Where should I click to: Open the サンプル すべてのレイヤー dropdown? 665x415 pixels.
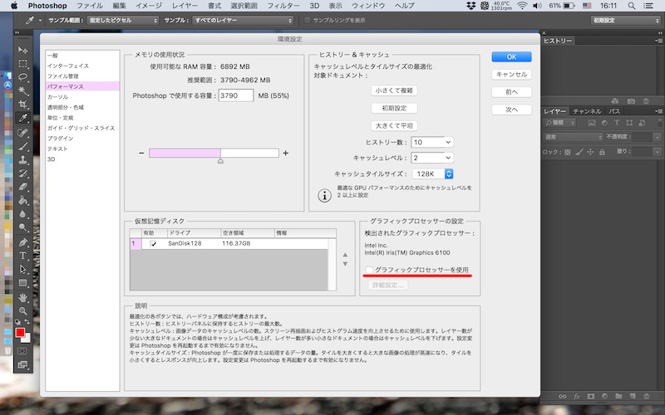tap(243, 20)
